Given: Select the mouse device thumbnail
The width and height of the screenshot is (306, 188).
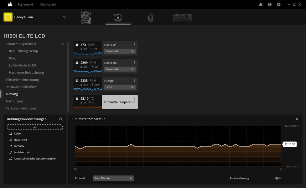Looking at the screenshot, I should [x=150, y=18].
